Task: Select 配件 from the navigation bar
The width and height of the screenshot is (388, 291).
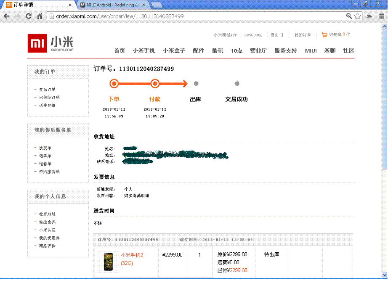Action: click(x=199, y=51)
